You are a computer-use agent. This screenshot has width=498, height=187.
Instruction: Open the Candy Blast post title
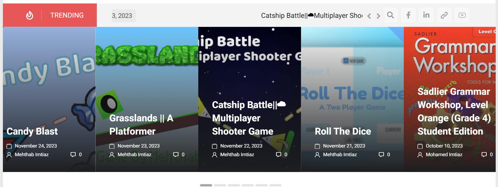coord(32,131)
